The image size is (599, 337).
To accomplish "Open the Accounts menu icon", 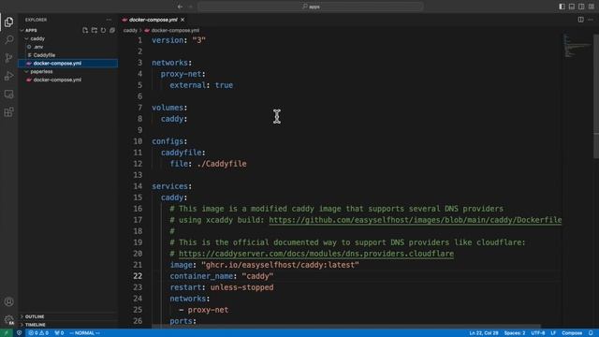I will click(x=8, y=301).
